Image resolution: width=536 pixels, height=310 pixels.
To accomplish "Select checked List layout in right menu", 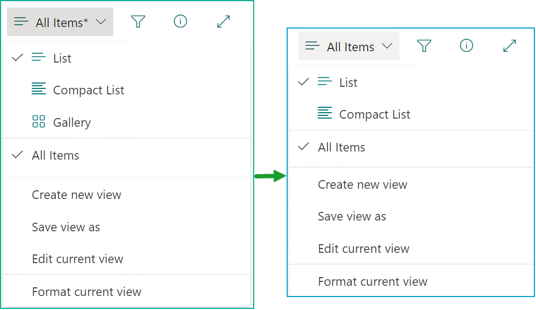I will coord(411,82).
